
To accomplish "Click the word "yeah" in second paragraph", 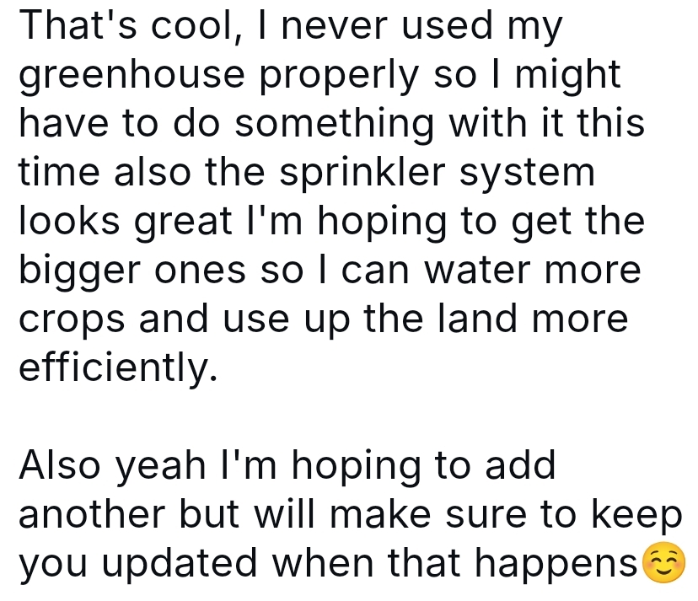I will (160, 466).
